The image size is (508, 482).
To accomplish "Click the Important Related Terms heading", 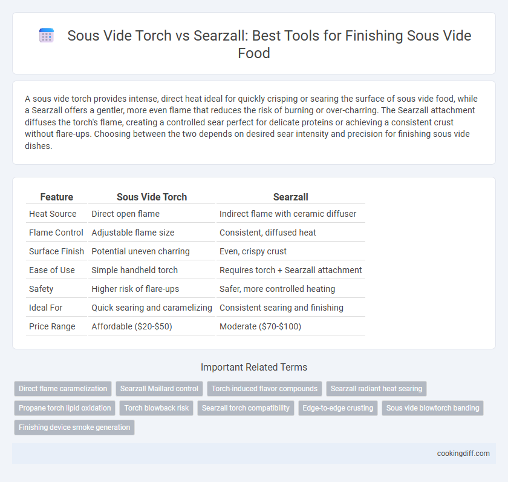I will coord(254,367).
